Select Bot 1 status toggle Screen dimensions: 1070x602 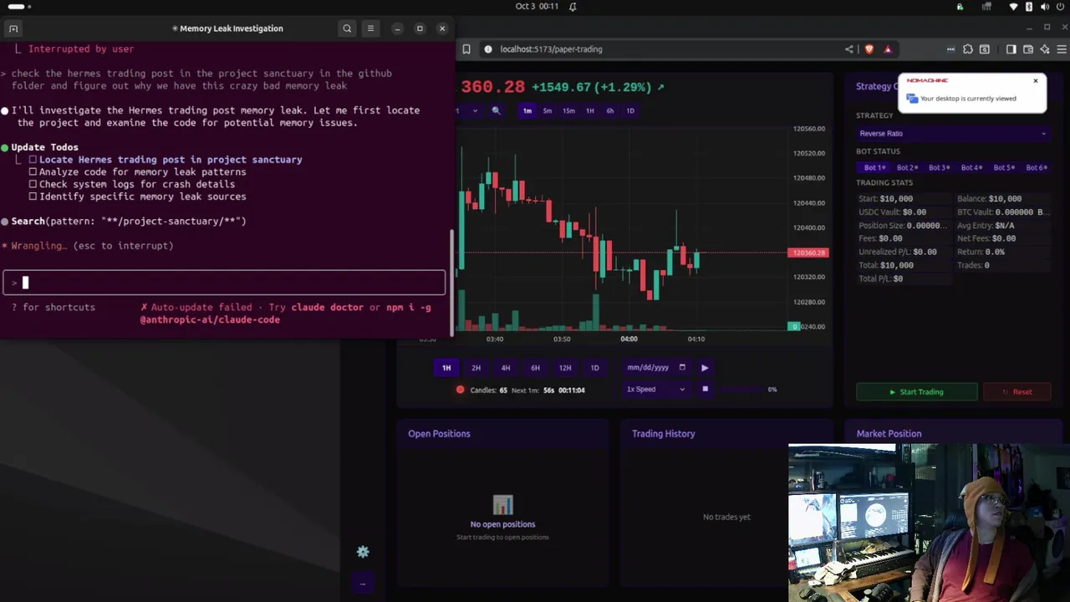(874, 168)
